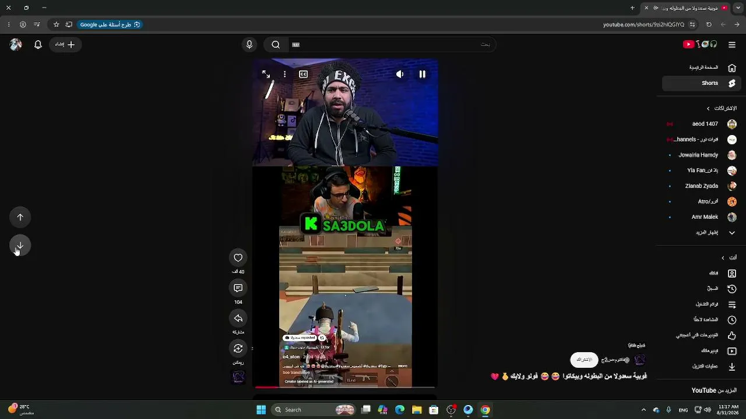Open Microsoft Store from the taskbar
This screenshot has height=419, width=746.
pyautogui.click(x=434, y=410)
